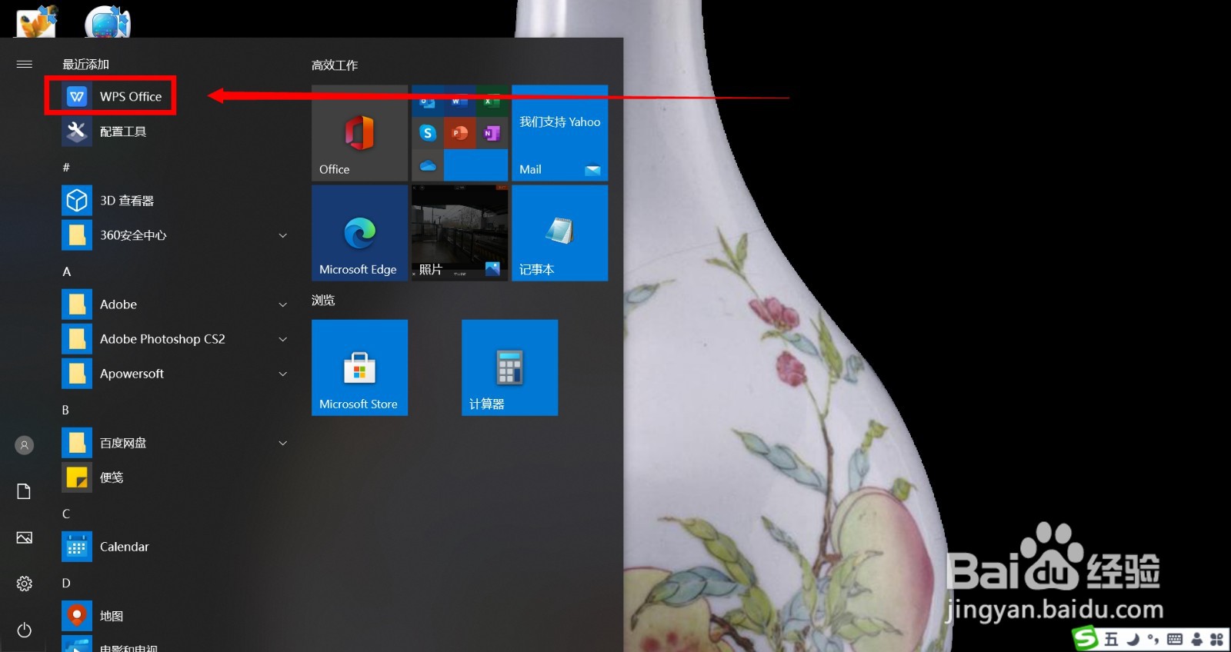Expand the Adobe Photoshop CS2 chevron
Screen dimensions: 1231x652
(x=282, y=339)
